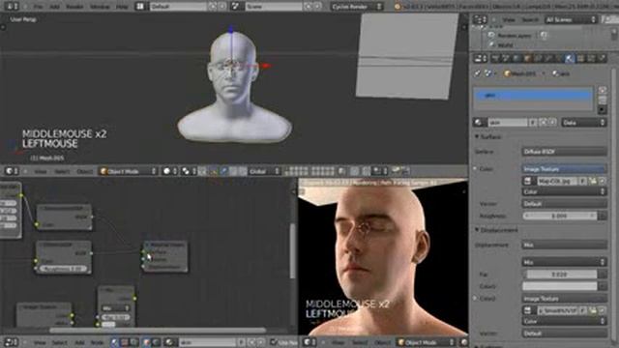Switch to Material properties tab
619x348 pixels.
[570, 58]
